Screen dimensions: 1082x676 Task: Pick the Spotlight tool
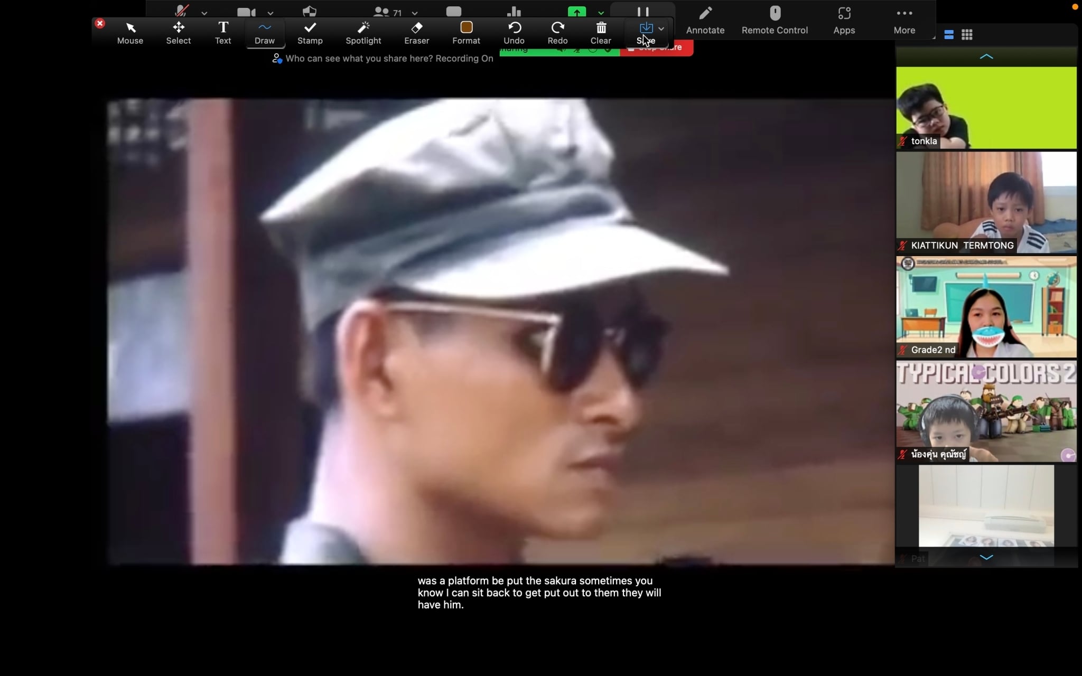coord(363,32)
